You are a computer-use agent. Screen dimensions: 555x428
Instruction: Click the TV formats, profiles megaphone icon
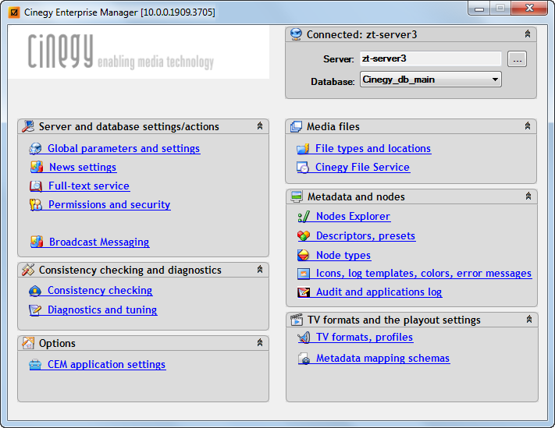coord(304,338)
